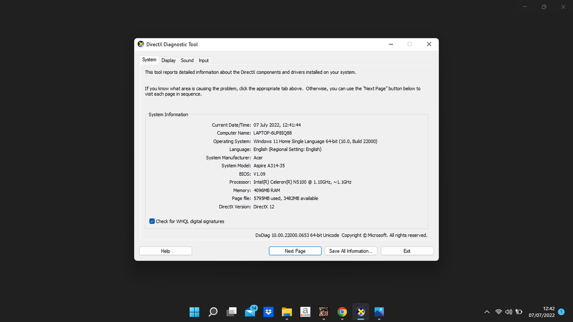
Task: Open the Windows Start menu
Action: [x=194, y=312]
